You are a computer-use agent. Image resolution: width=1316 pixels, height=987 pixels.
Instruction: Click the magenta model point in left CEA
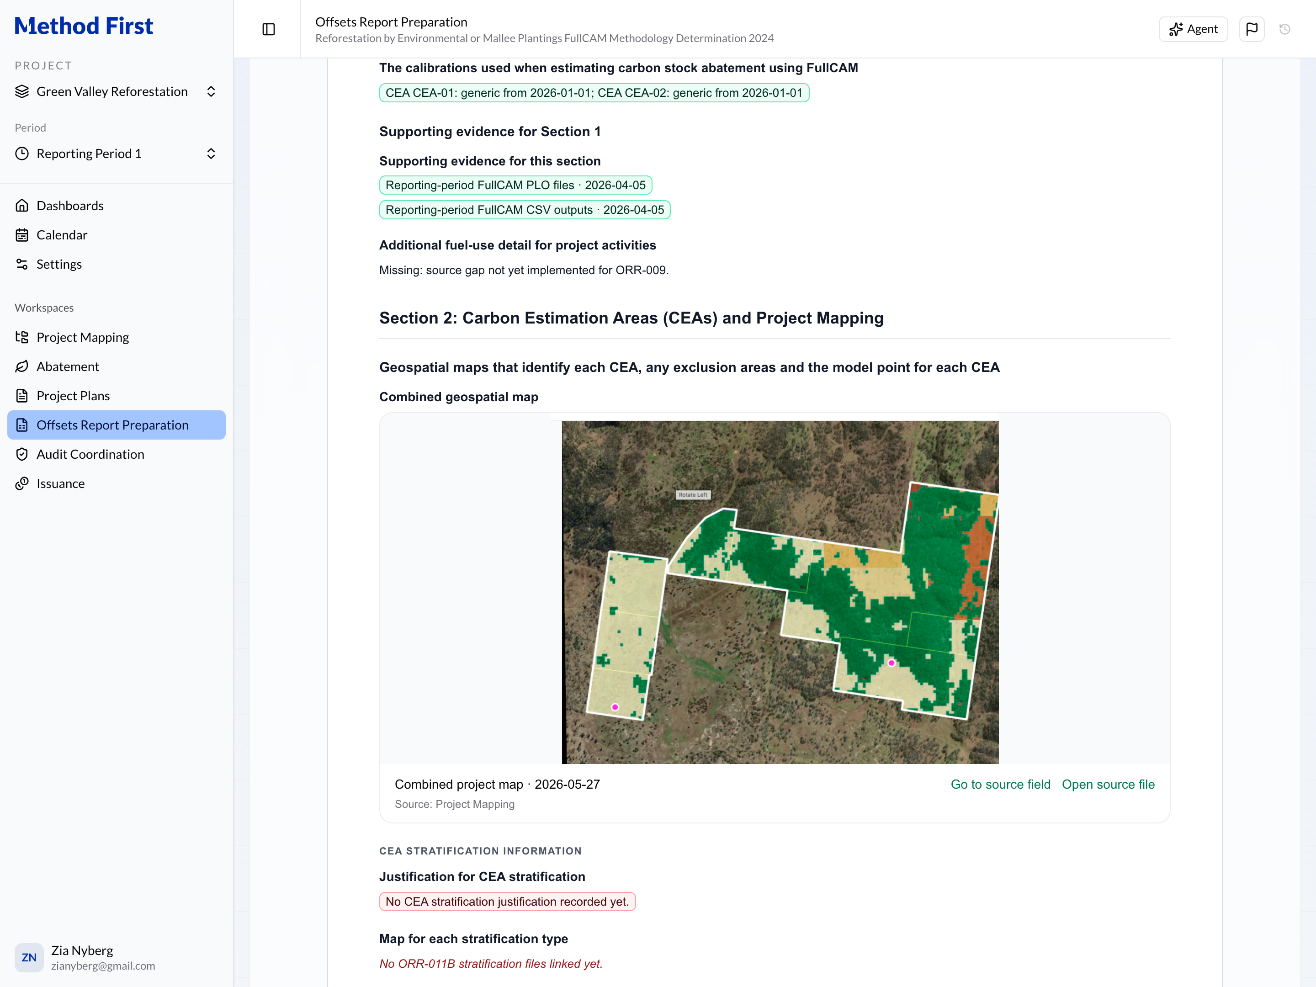click(615, 707)
